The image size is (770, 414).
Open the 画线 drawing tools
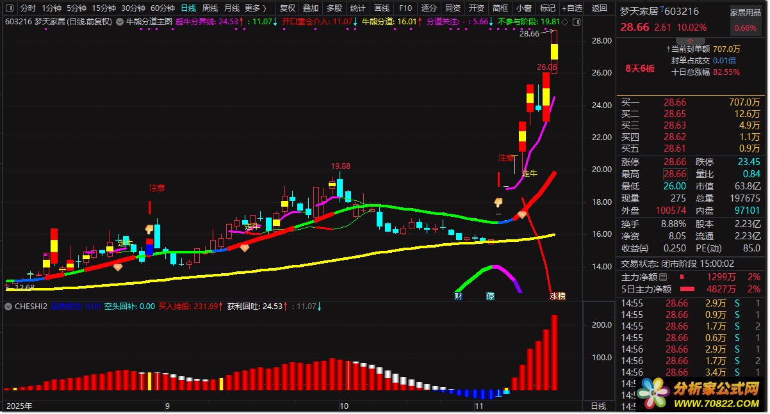point(382,8)
